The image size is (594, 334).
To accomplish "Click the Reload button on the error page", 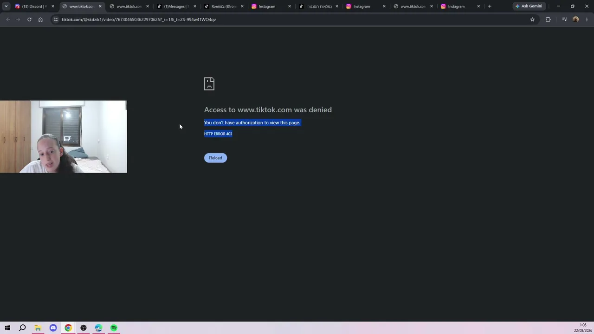I will [215, 158].
